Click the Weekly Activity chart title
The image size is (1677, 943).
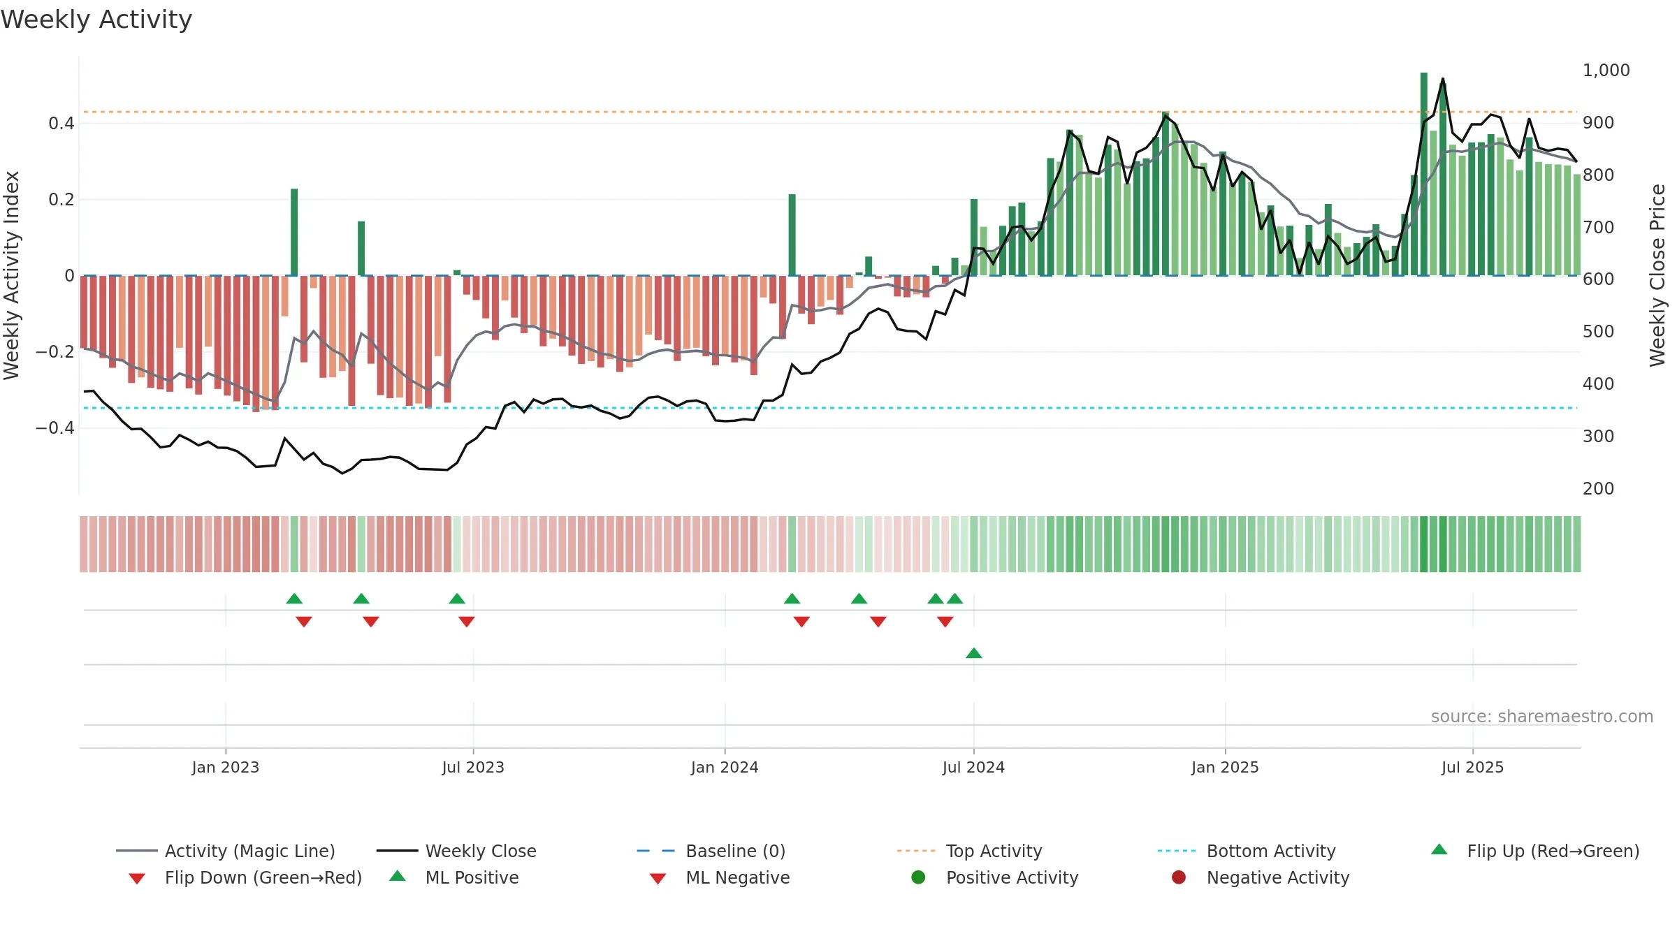click(x=96, y=20)
